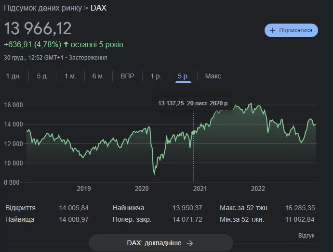Click the 2019 axis label on chart

pos(84,189)
